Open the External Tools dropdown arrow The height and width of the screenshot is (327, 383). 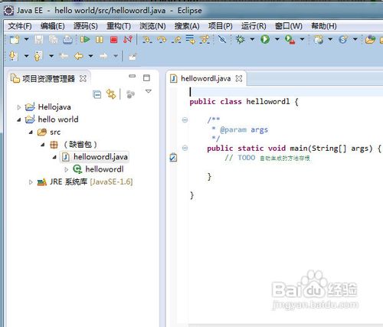coord(302,39)
